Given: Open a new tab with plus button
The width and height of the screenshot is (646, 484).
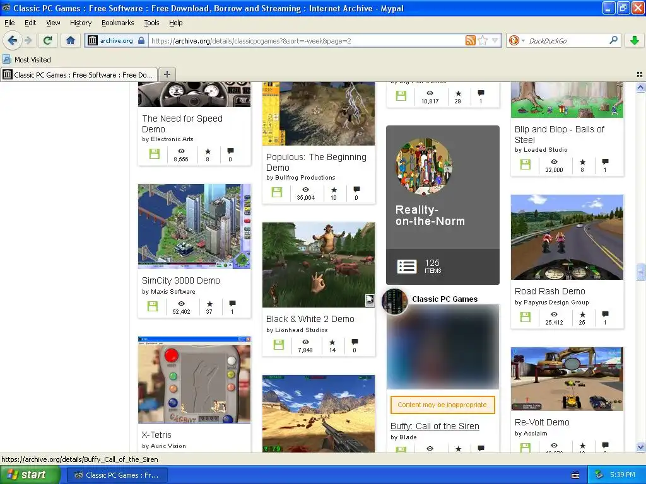Looking at the screenshot, I should (167, 74).
